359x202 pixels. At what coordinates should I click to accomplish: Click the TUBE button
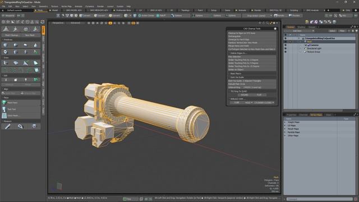point(237,103)
